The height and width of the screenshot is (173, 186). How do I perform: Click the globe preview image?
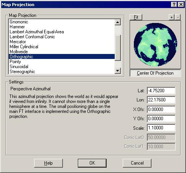[x=155, y=45]
